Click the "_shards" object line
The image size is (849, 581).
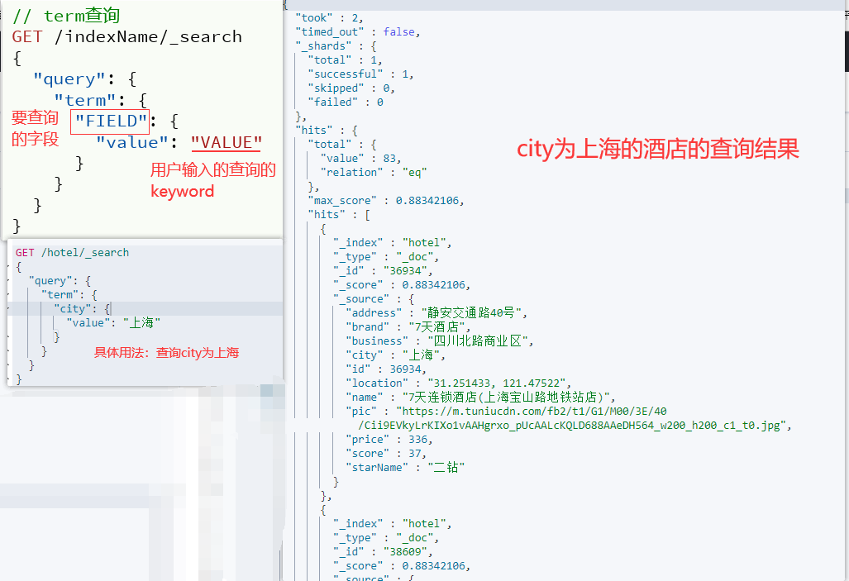(336, 46)
